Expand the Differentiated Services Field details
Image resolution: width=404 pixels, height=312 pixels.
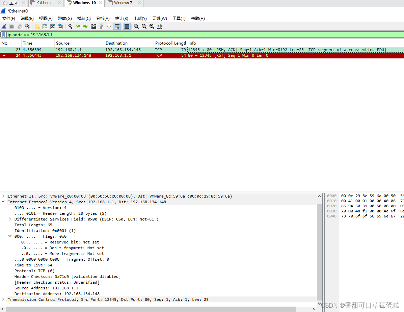10,219
